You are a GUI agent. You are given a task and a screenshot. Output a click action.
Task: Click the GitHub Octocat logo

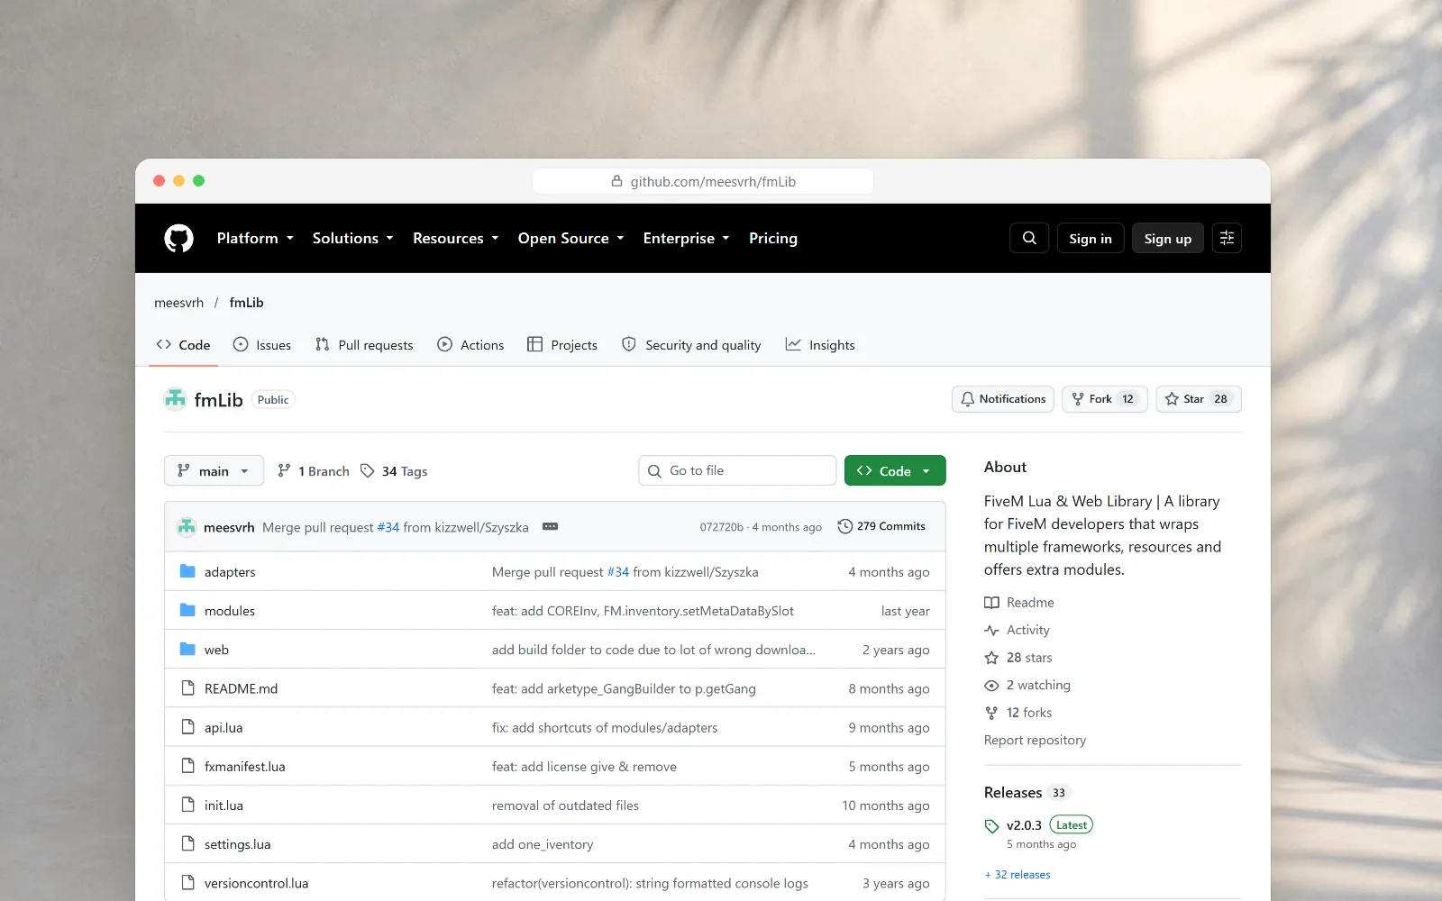(178, 238)
